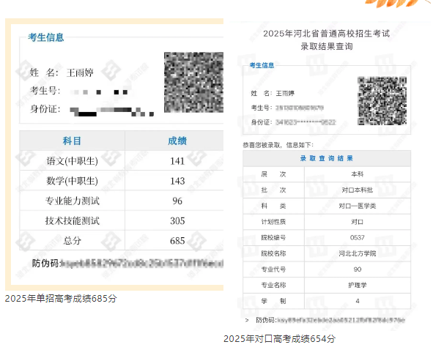The height and width of the screenshot is (350, 444).
Task: Click the 对口本科批 batch cell
Action: point(357,190)
